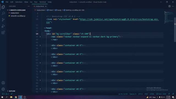
Task: Open index.html in the Explorer tree
Action: [15, 13]
